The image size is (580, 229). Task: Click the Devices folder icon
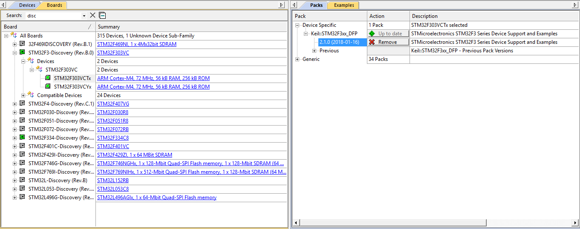tap(31, 61)
